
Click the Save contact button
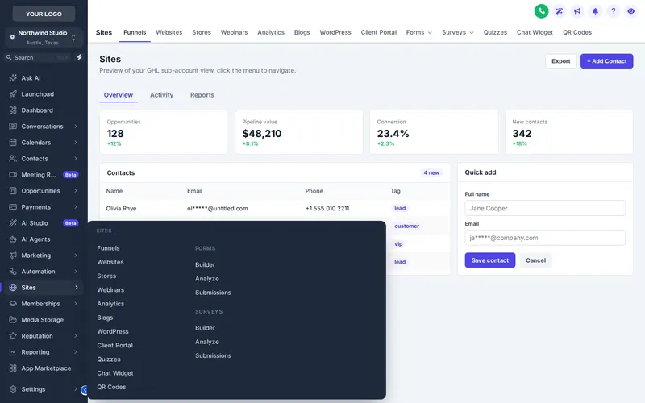[x=490, y=260]
